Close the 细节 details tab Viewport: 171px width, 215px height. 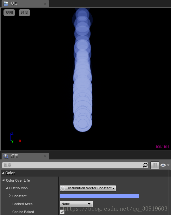[45, 156]
